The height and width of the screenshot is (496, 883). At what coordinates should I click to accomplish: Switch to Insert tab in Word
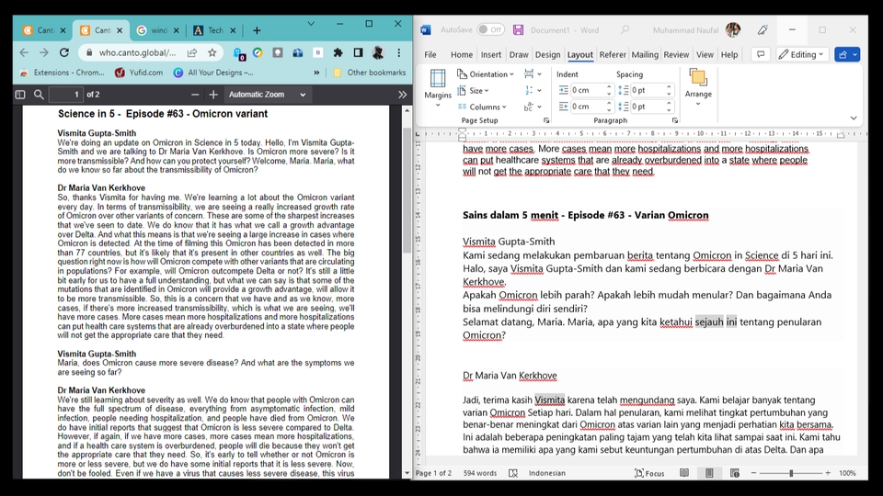[x=490, y=54]
